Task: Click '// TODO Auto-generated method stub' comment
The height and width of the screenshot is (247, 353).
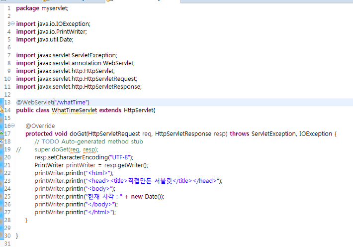Action: pyautogui.click(x=88, y=141)
